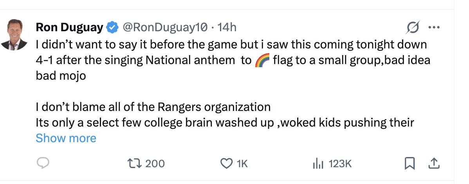Open Ron Duguay's profile picture

click(x=14, y=35)
